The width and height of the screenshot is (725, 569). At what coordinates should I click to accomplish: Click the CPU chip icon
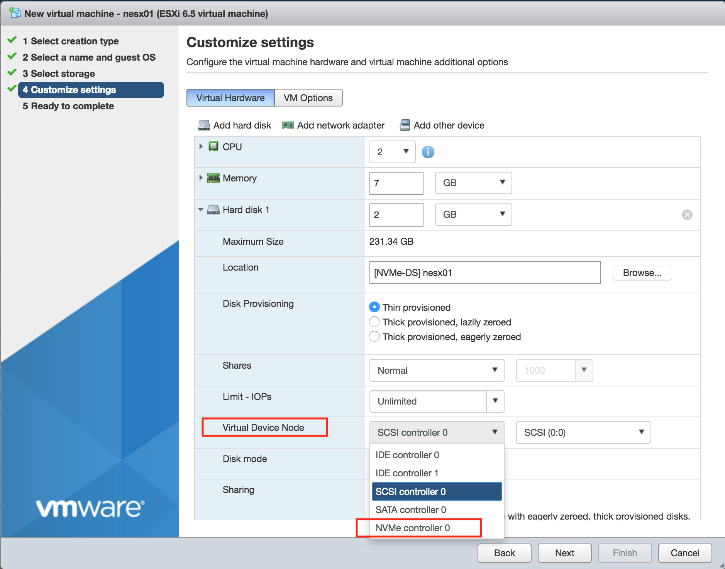[213, 146]
